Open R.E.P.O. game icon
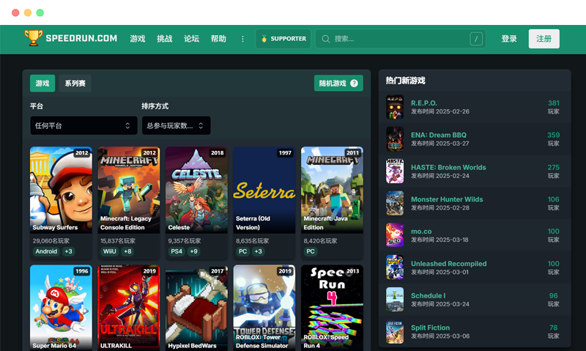586x351 pixels. pyautogui.click(x=395, y=107)
